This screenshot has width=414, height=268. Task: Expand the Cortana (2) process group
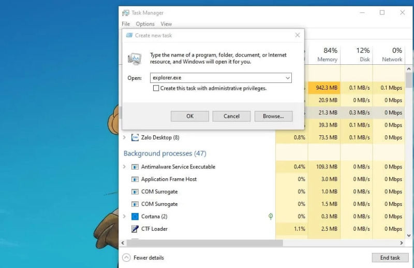pos(124,216)
